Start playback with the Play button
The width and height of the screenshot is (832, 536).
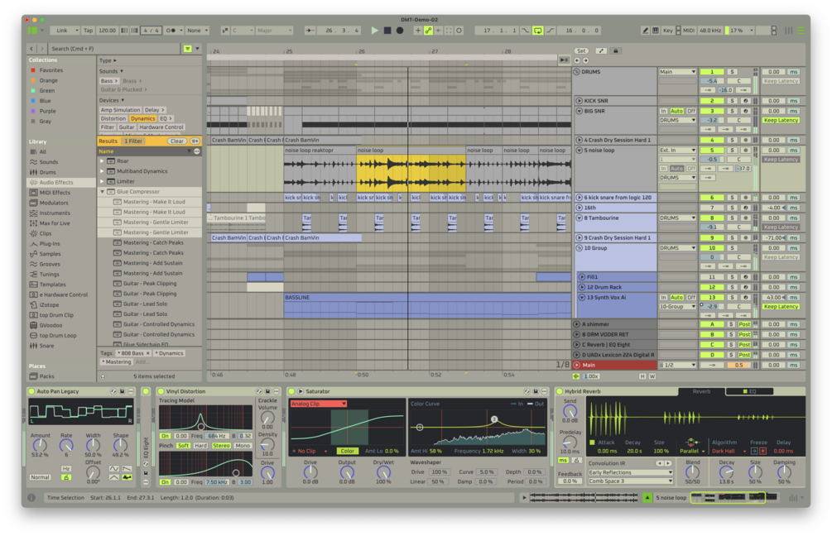coord(375,31)
